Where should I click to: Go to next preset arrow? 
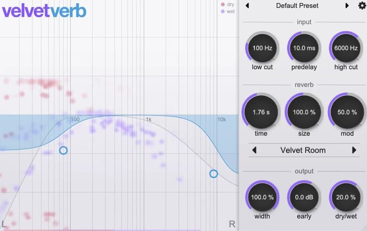tap(347, 6)
